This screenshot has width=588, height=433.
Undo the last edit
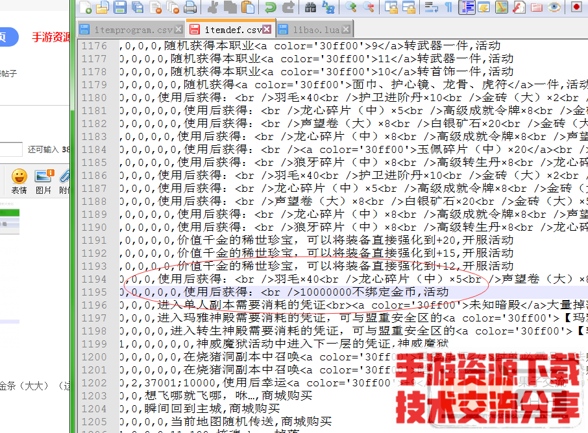pyautogui.click(x=269, y=8)
